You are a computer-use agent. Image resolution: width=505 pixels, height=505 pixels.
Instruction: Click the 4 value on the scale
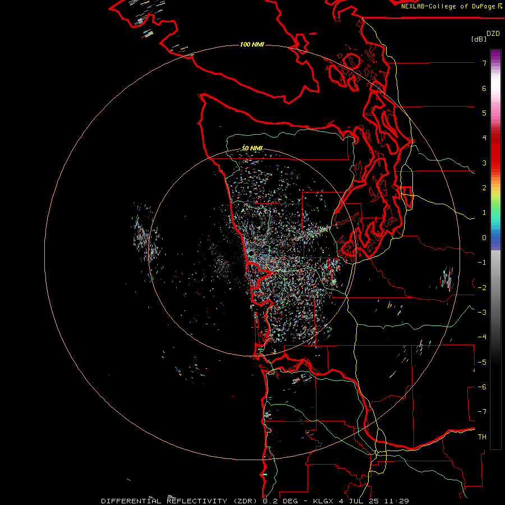484,138
